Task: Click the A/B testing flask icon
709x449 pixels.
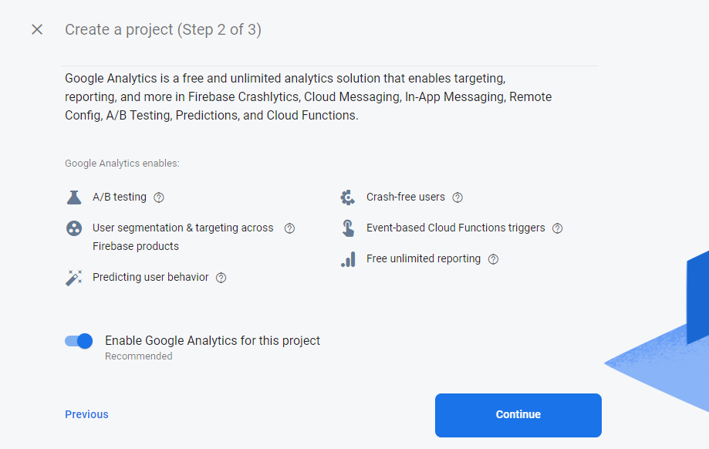Action: coord(73,197)
